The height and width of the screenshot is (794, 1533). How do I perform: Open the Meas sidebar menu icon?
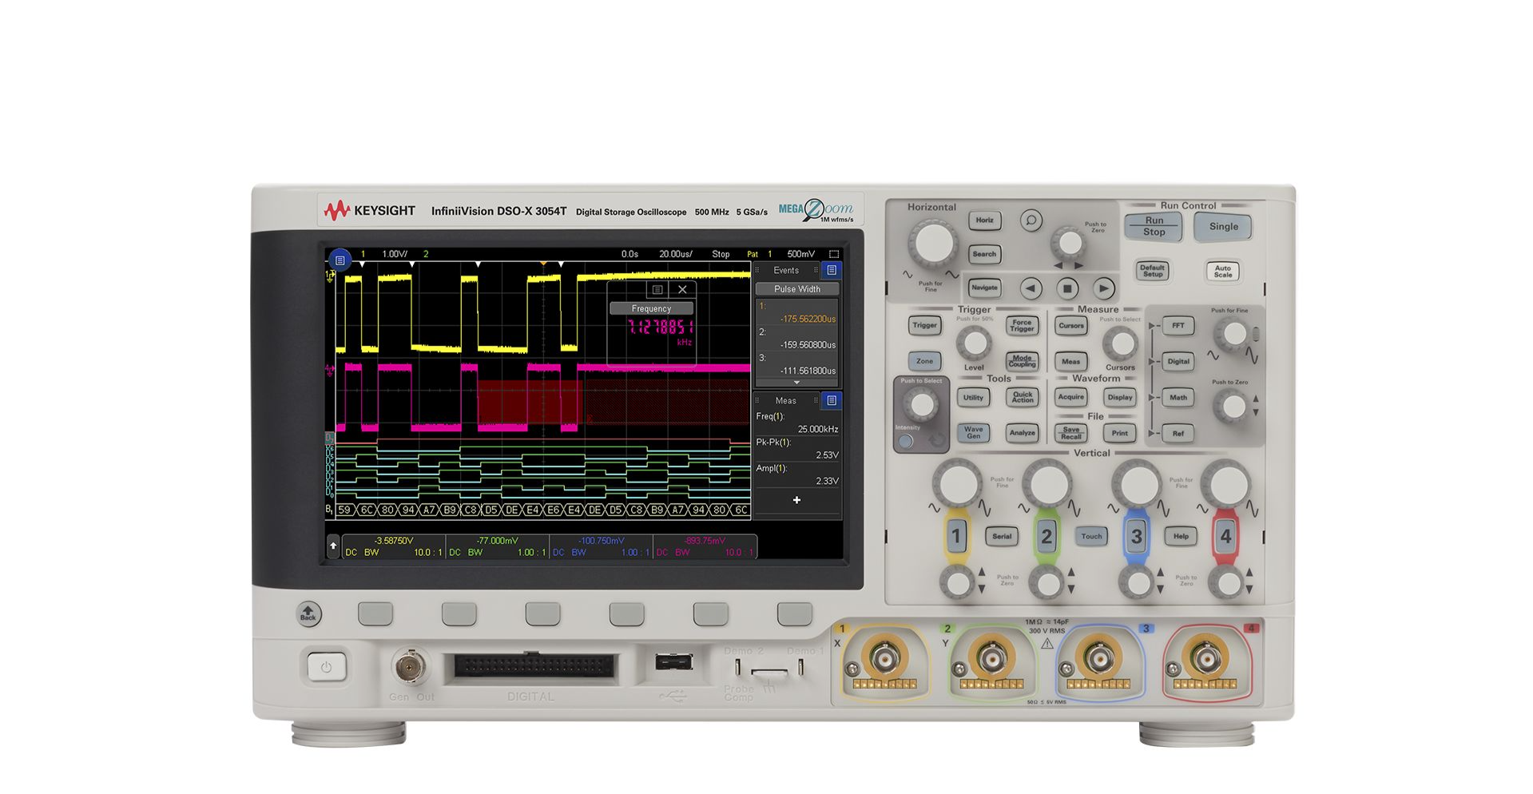(832, 400)
